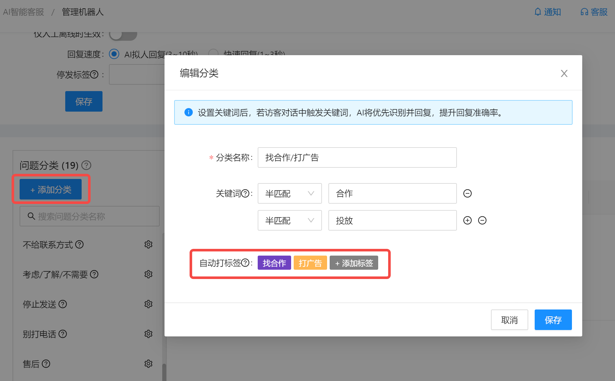Open second 半匹配 match-type dropdown
The height and width of the screenshot is (381, 615).
[x=289, y=220]
